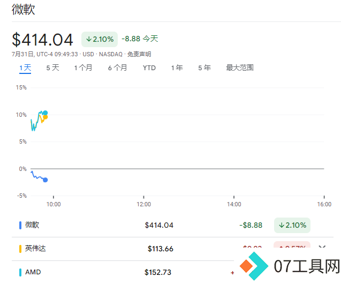Image resolution: width=341 pixels, height=284 pixels.
Task: Switch to the 1 个月 range tab
Action: (83, 68)
